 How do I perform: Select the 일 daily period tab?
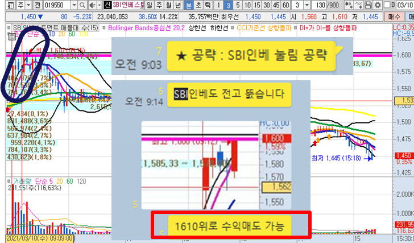[150, 5]
